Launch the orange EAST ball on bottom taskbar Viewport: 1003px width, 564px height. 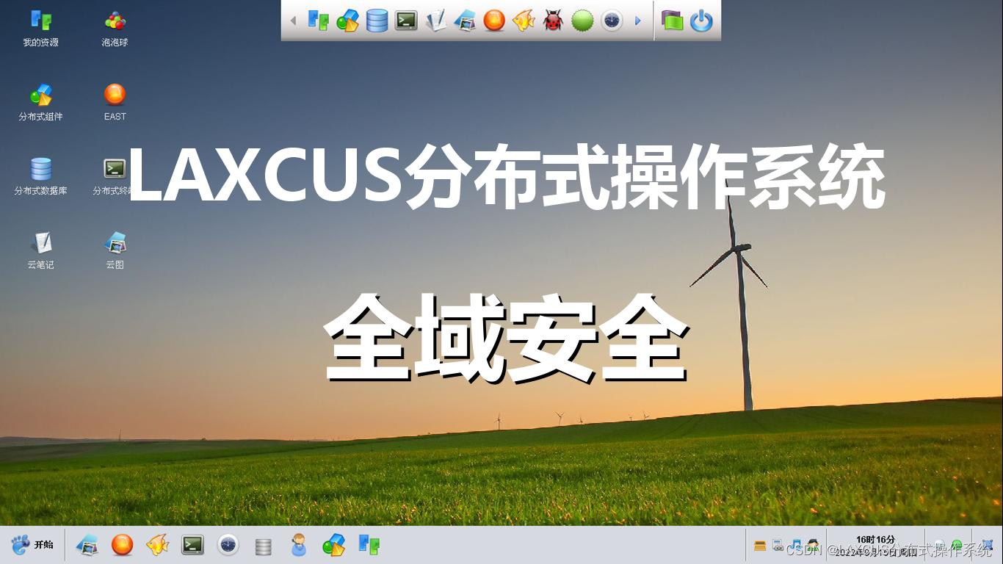tap(122, 545)
